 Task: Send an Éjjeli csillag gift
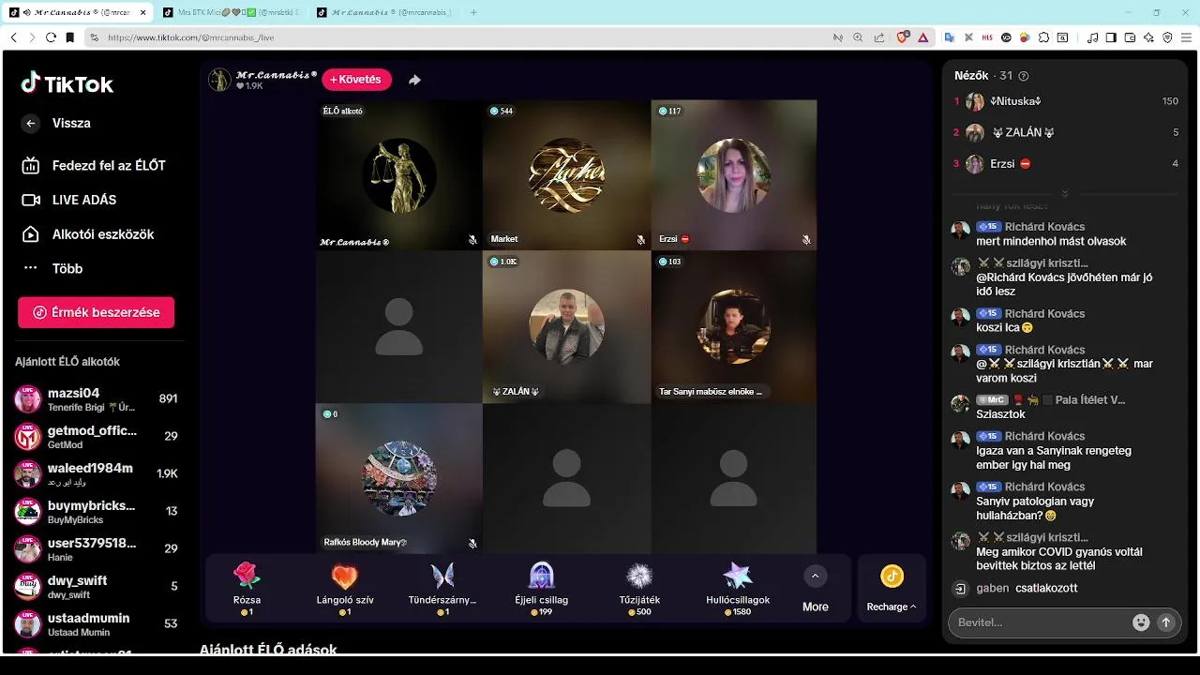point(542,588)
